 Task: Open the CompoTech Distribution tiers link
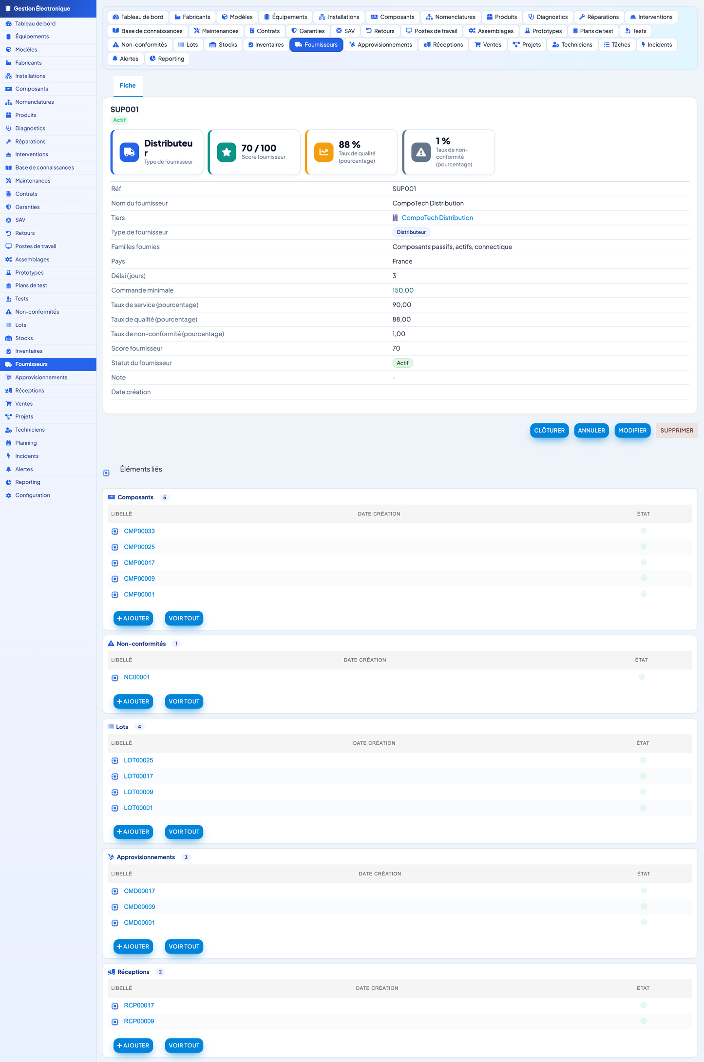(437, 218)
